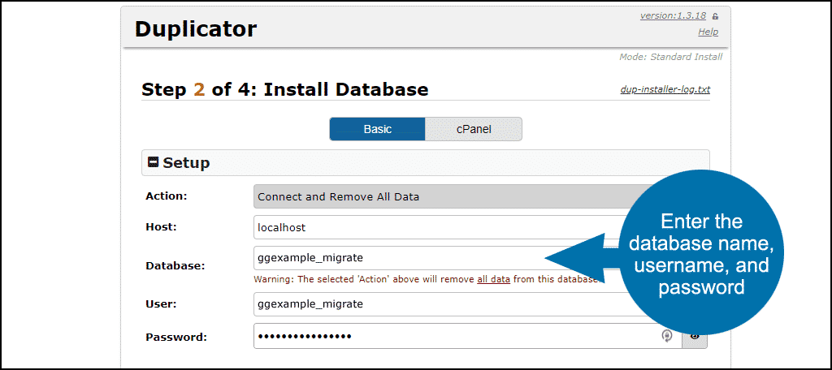Viewport: 832px width, 370px height.
Task: Click the version:1.3.18 link
Action: tap(673, 15)
